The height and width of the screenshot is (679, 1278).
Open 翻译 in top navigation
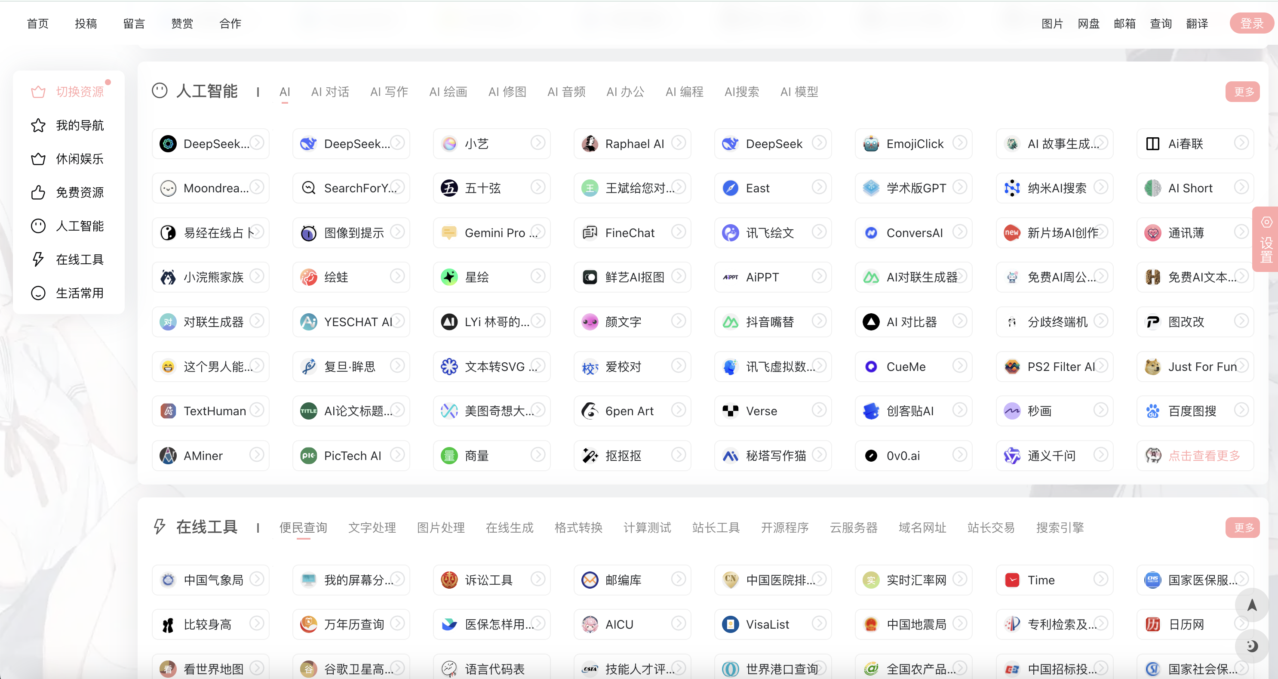tap(1197, 23)
